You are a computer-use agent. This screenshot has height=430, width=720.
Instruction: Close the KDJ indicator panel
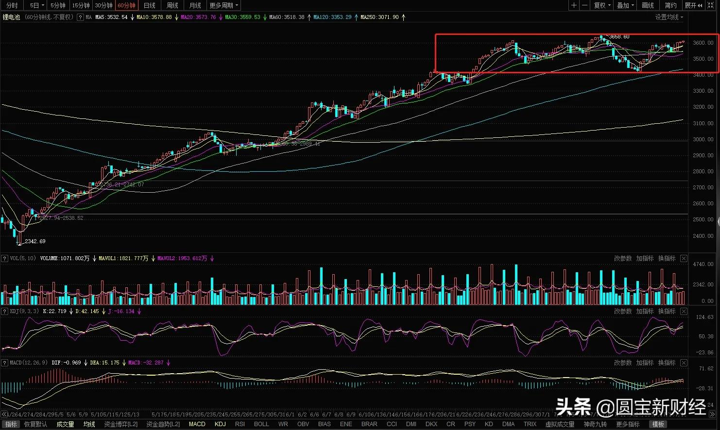(x=684, y=311)
